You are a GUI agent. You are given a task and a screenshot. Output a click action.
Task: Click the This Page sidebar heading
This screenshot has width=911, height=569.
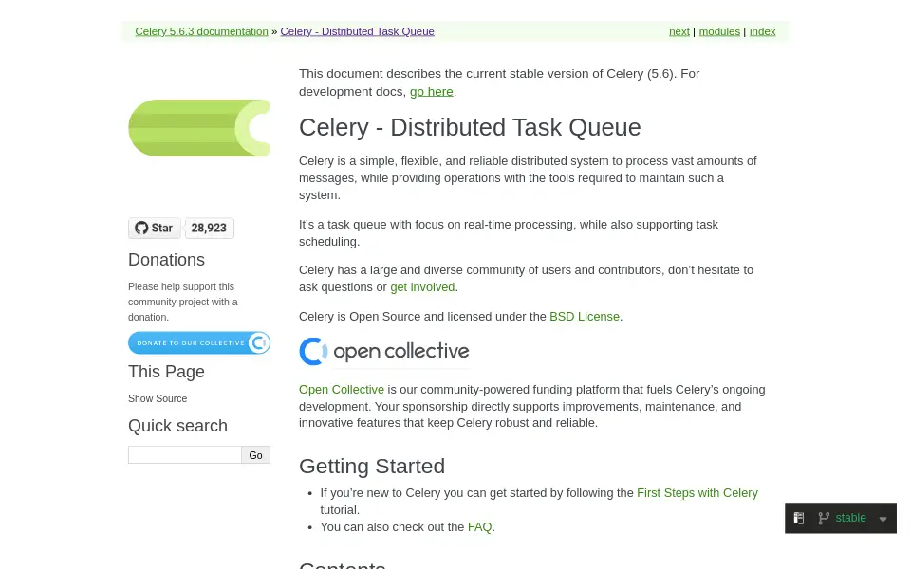[x=167, y=372]
